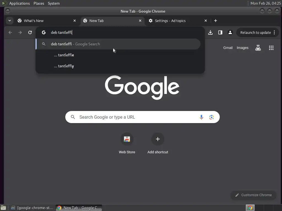This screenshot has height=211, width=282.
Task: Close the Settings - Ad topics tab
Action: (206, 21)
